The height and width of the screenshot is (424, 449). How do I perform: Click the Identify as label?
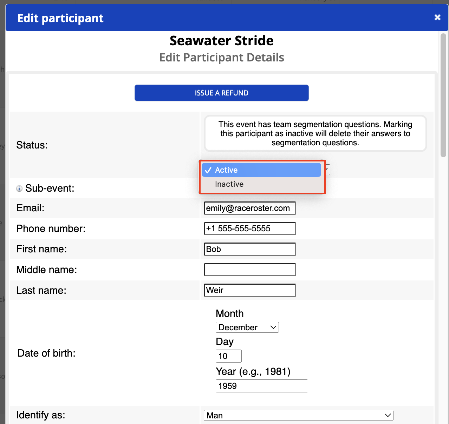click(41, 415)
